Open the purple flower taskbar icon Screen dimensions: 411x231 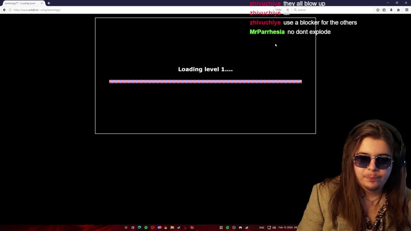tap(133, 227)
